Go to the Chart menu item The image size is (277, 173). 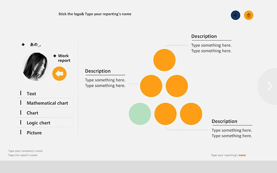[32, 113]
